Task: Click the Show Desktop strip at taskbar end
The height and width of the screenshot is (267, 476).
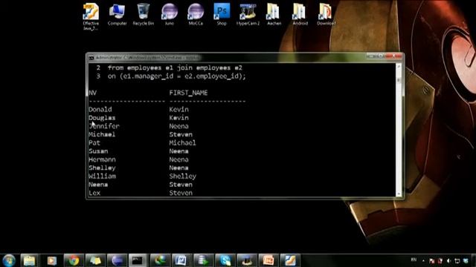Action: (474, 260)
